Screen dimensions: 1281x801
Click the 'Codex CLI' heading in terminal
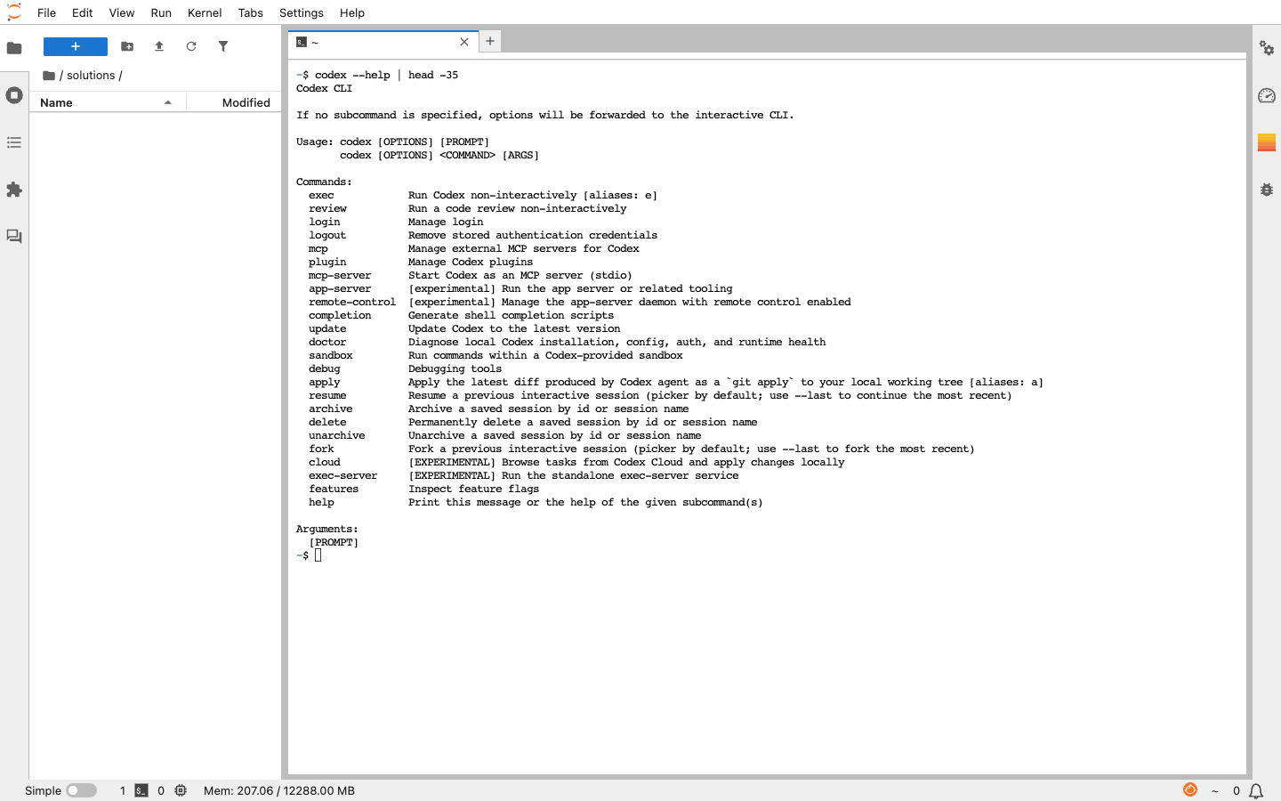tap(325, 88)
